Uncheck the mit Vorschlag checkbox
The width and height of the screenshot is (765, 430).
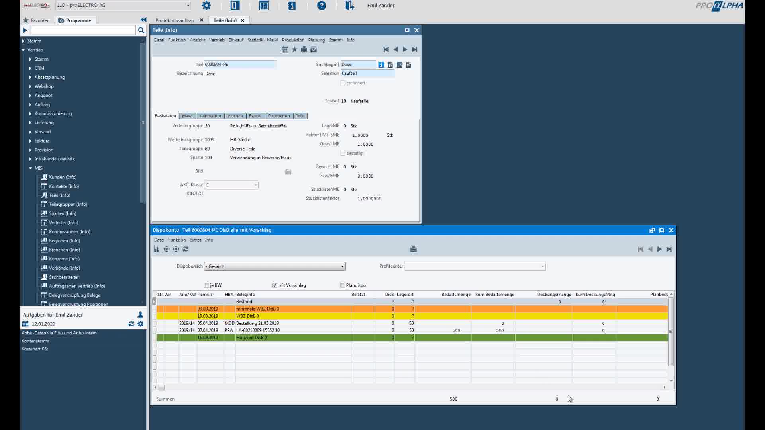(275, 285)
